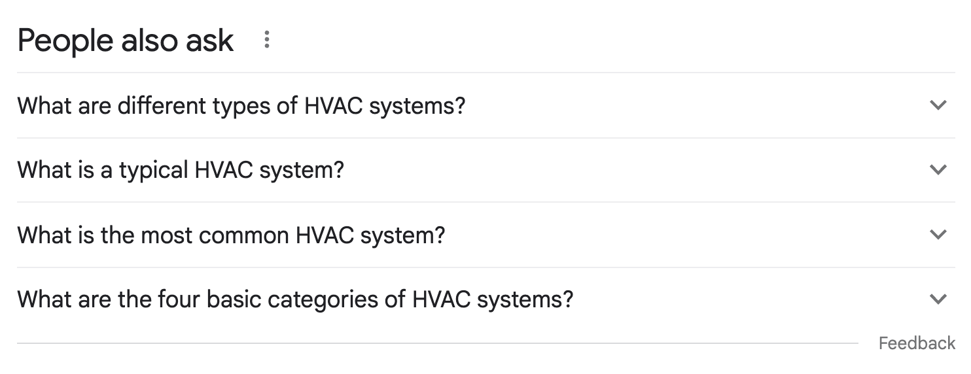This screenshot has height=374, width=971.
Task: Click "What are different types of HVAC systems?" text
Action: click(x=241, y=105)
